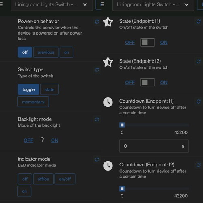Click star icon for State Endpoint l2
Screen dimensions: 203x203
(108, 62)
